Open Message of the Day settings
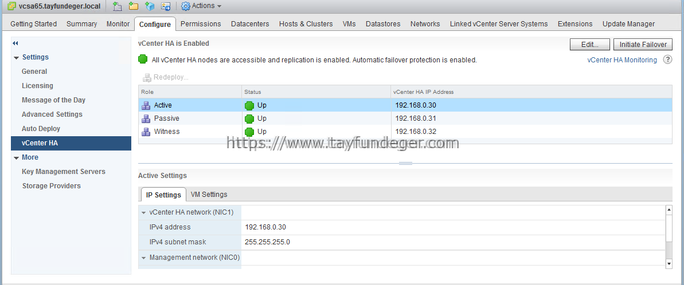The image size is (684, 285). 54,100
